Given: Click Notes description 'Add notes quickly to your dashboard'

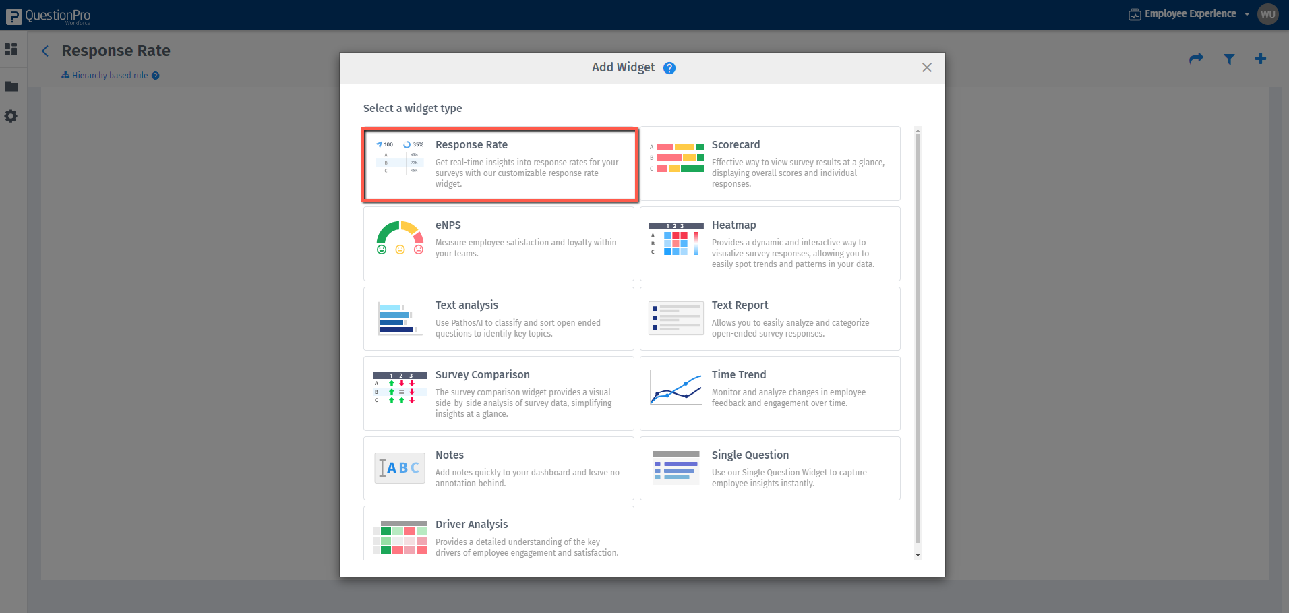Looking at the screenshot, I should 527,478.
